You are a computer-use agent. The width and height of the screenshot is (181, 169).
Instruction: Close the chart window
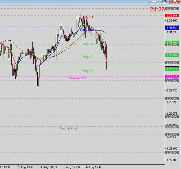pos(175,2)
